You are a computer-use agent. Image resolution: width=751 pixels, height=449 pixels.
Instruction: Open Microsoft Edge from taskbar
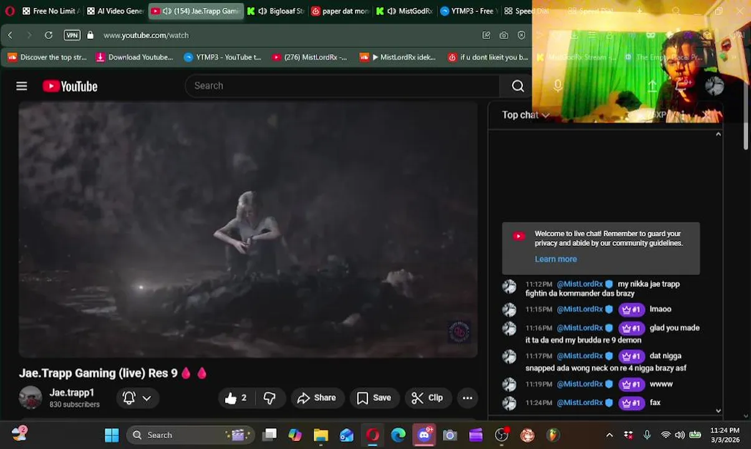tap(398, 435)
